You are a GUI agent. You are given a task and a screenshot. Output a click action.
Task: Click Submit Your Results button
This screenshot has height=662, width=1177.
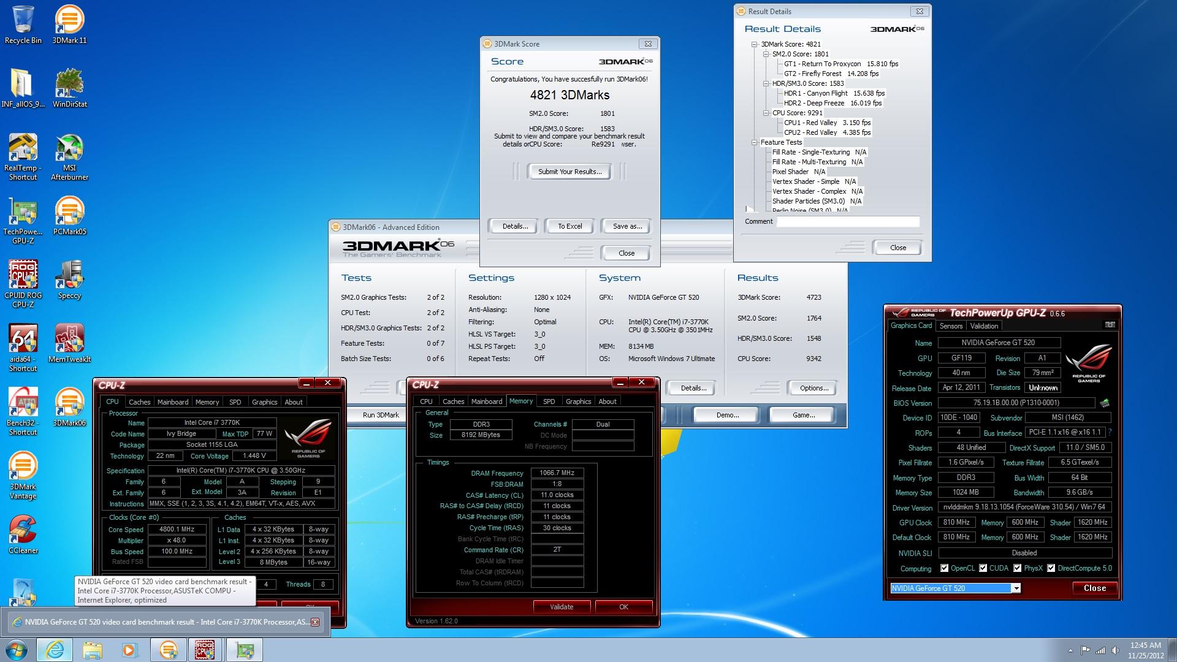coord(569,172)
